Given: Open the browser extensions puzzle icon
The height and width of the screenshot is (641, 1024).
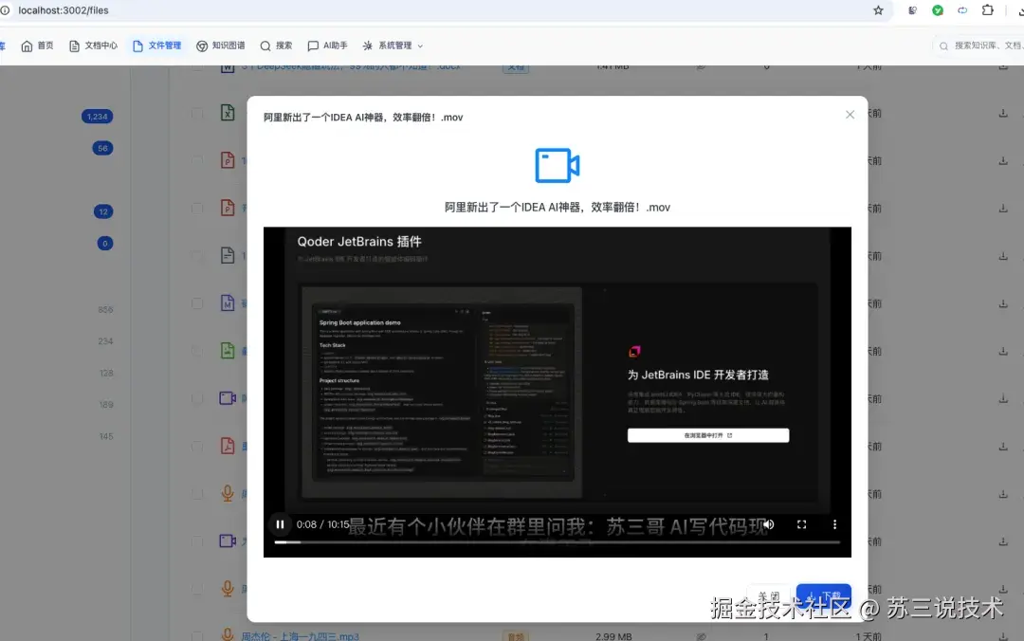Looking at the screenshot, I should 987,10.
